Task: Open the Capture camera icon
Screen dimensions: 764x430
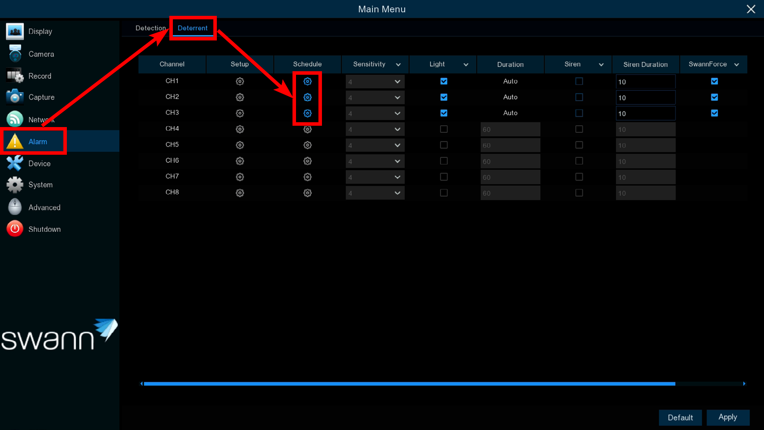Action: [x=15, y=97]
